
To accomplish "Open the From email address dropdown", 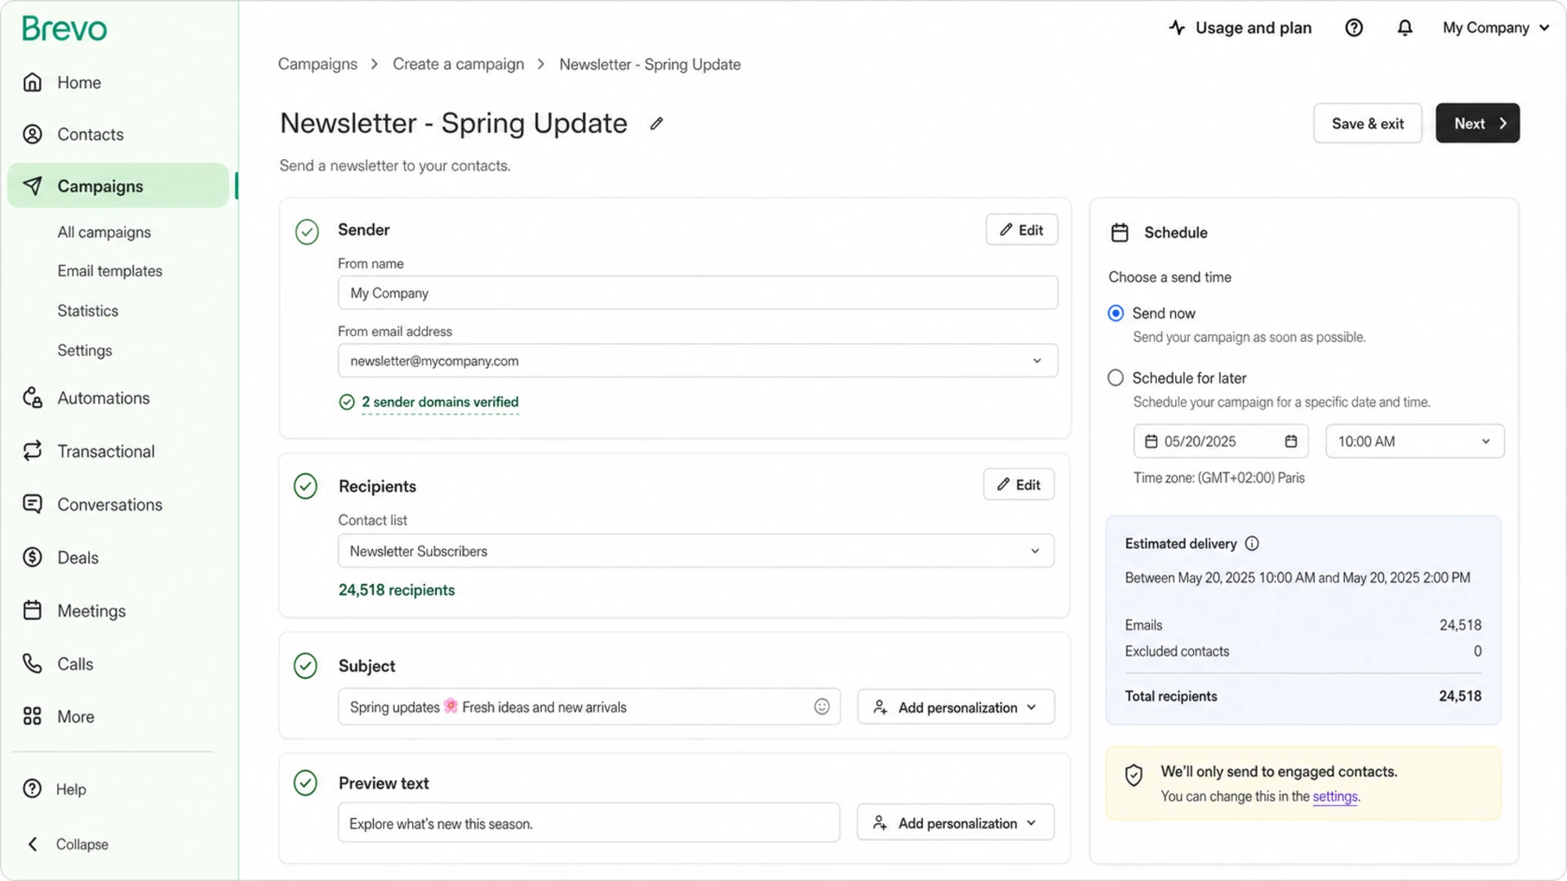I will click(x=698, y=361).
